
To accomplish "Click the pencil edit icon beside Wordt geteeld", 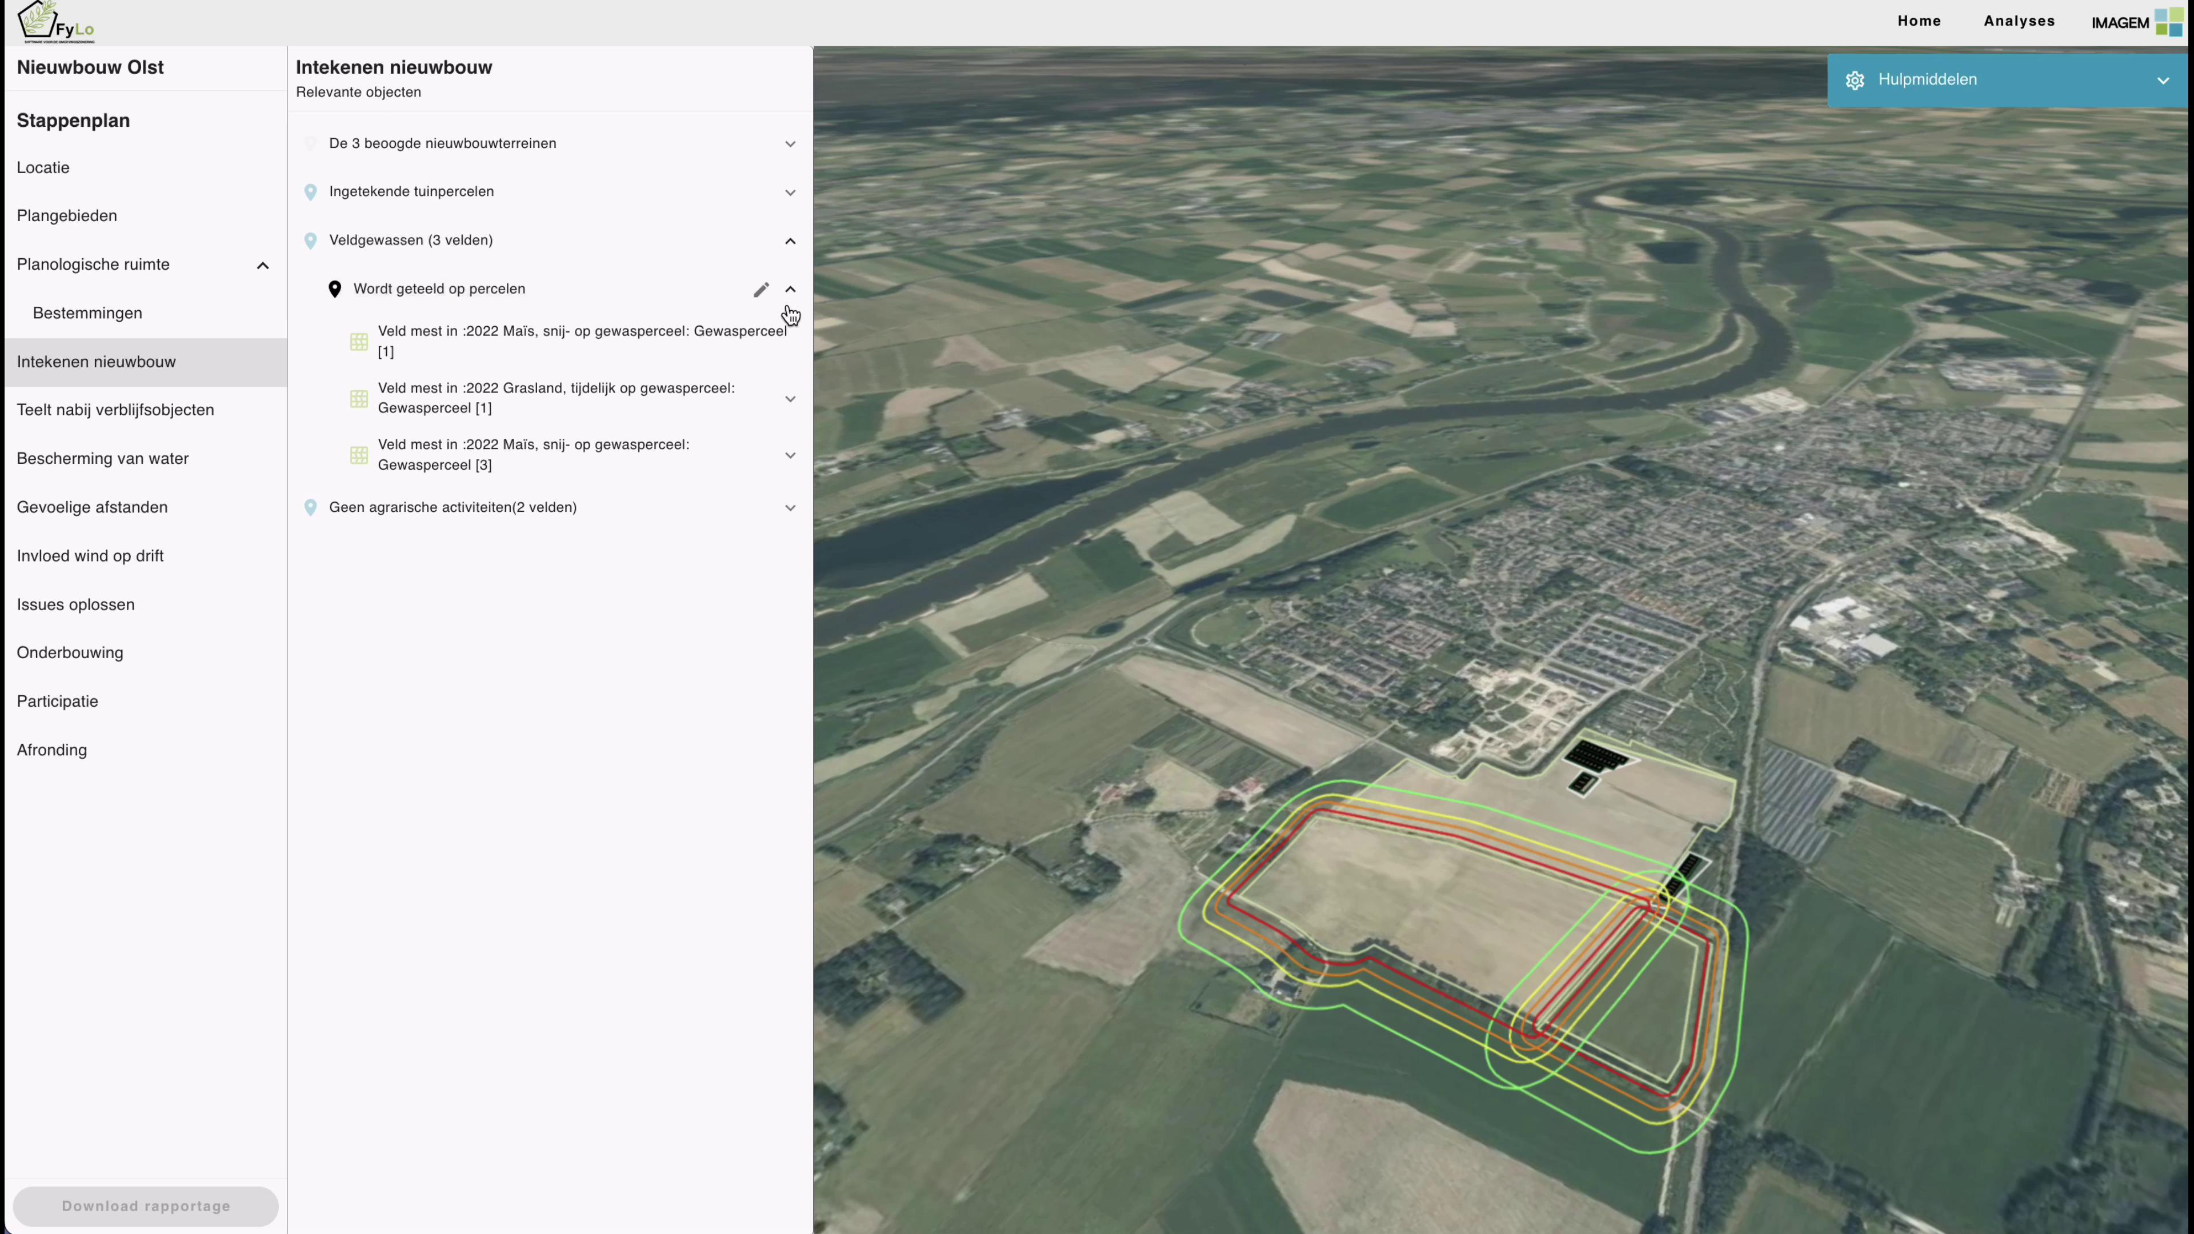I will [x=760, y=290].
